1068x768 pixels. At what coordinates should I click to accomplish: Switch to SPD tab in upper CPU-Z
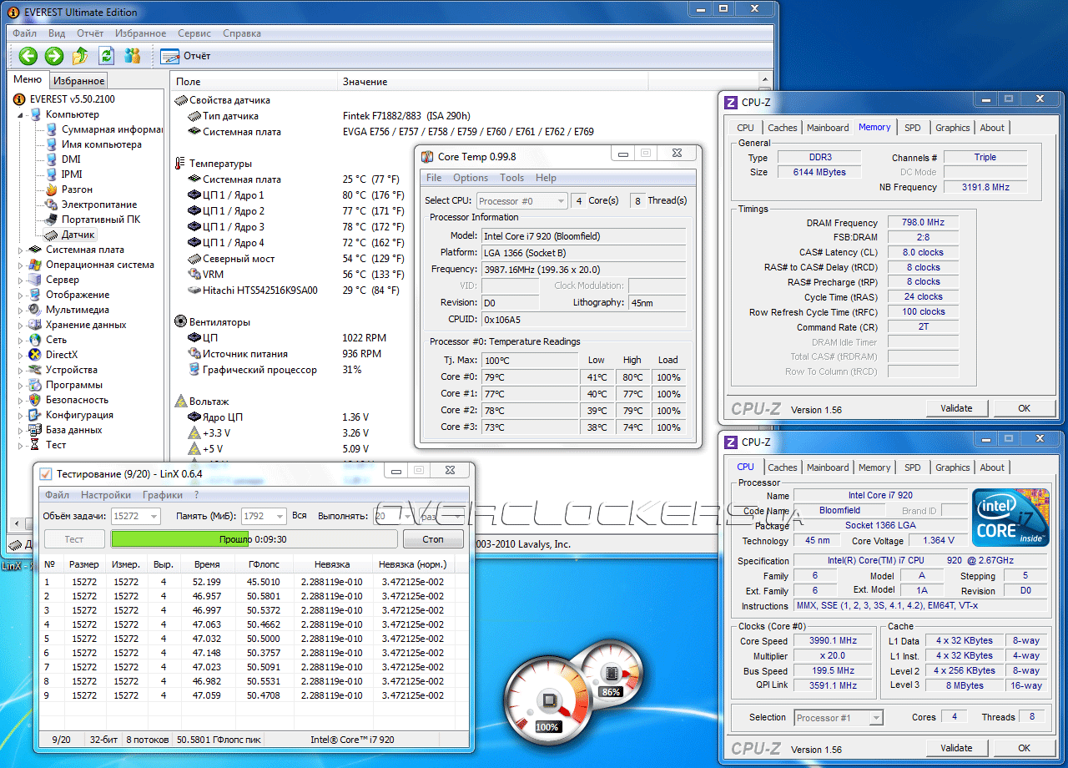[912, 128]
